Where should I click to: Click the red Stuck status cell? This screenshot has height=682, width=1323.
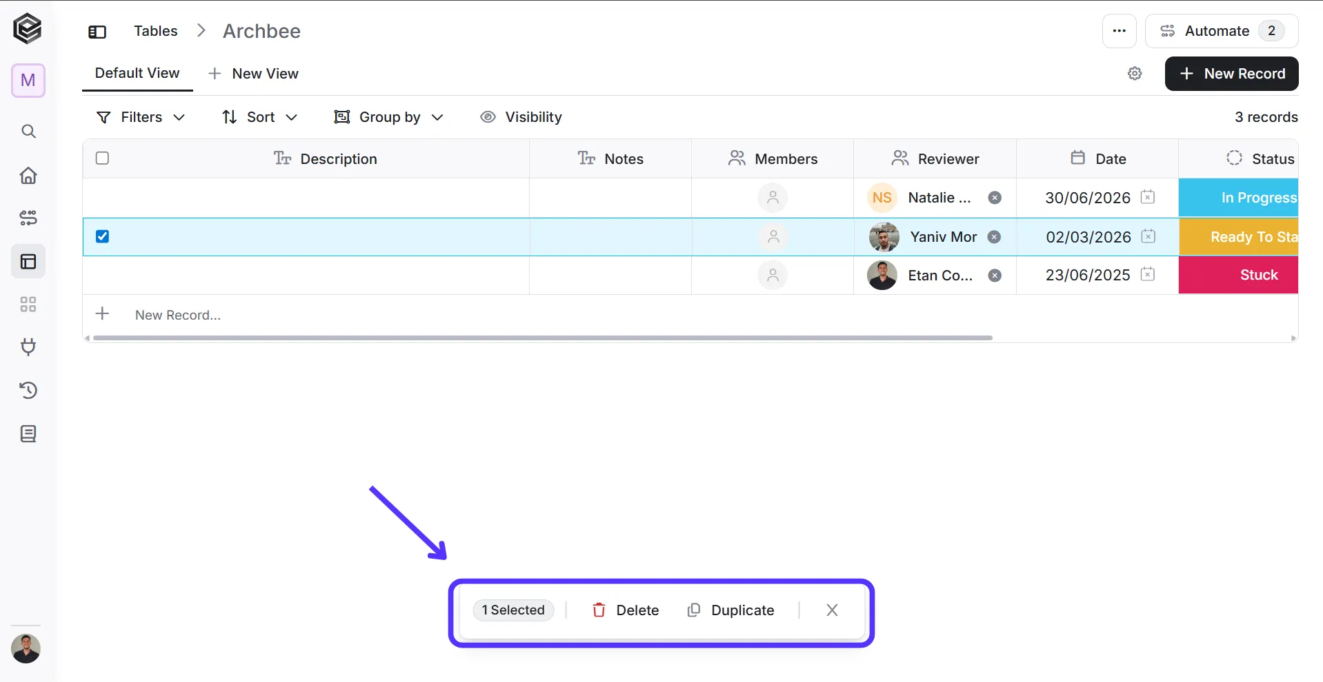point(1238,275)
